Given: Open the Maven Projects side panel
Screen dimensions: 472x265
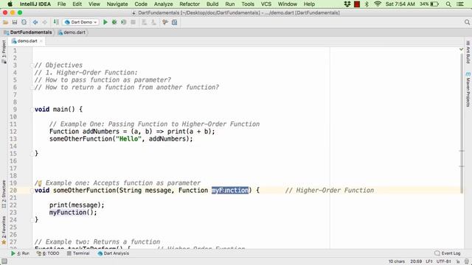Looking at the screenshot, I should point(468,89).
